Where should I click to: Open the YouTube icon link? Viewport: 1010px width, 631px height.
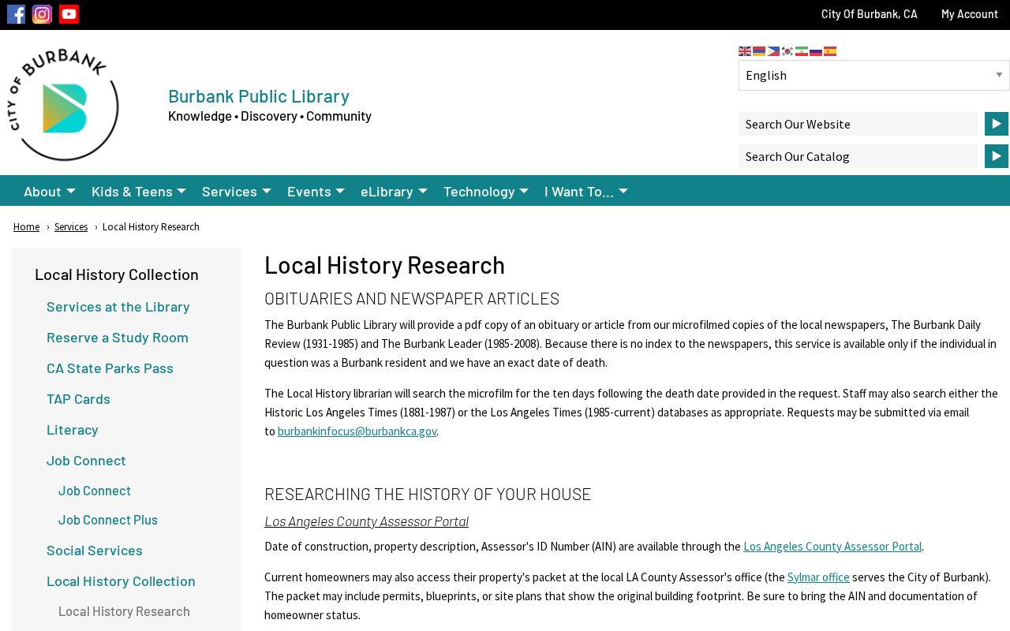pyautogui.click(x=69, y=14)
